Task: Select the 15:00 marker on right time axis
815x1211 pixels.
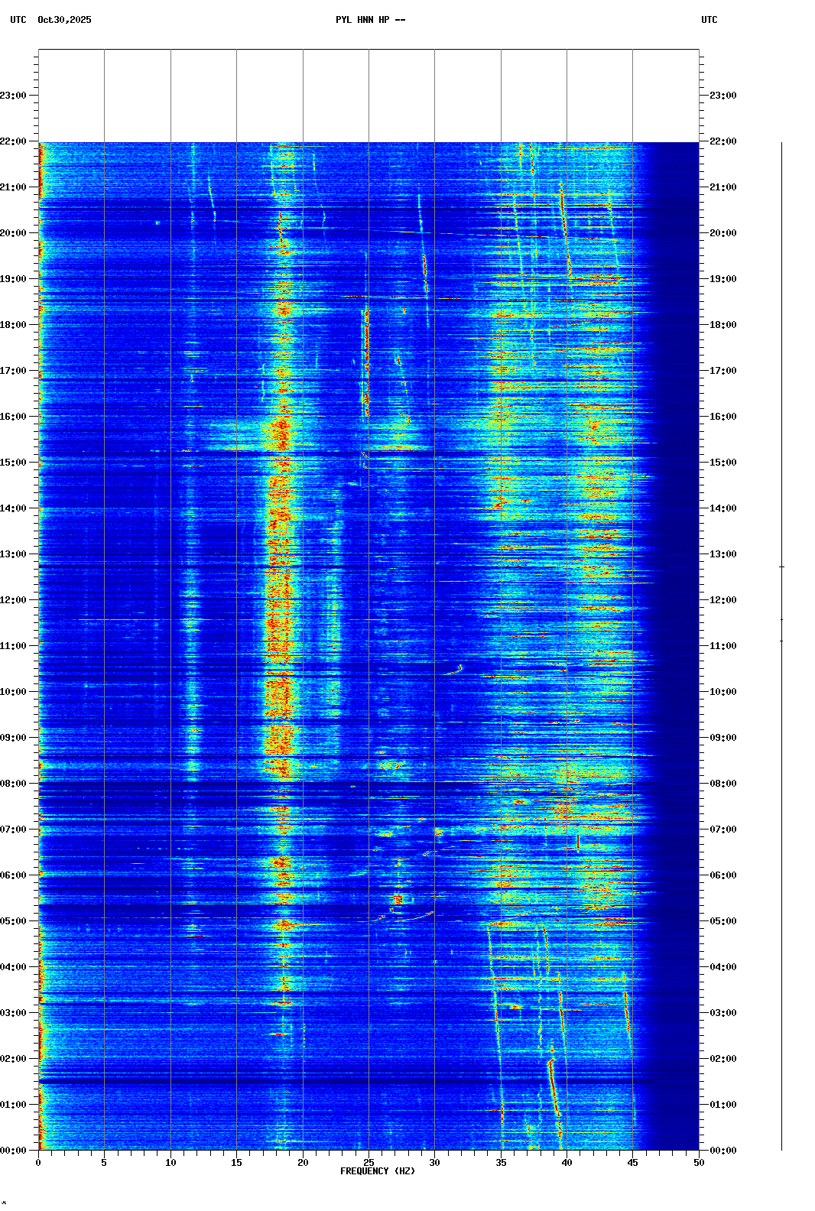Action: click(722, 463)
